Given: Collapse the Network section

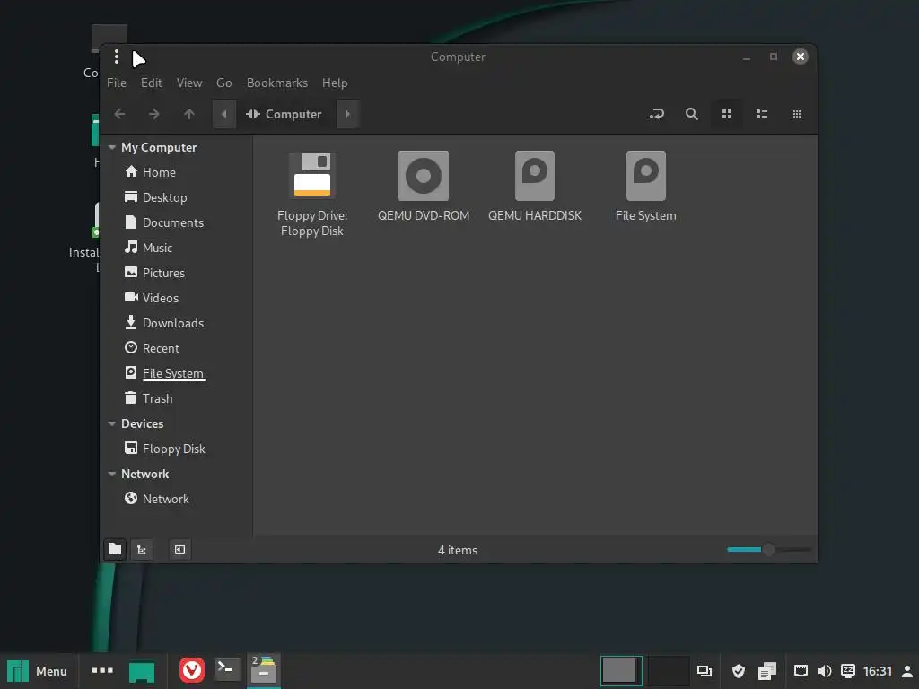Looking at the screenshot, I should click(x=112, y=474).
